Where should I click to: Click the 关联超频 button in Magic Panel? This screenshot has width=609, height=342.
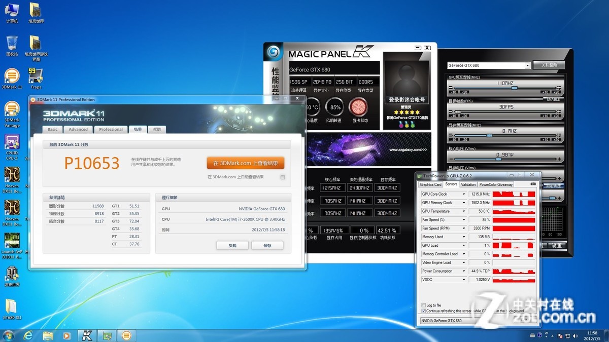(x=549, y=65)
